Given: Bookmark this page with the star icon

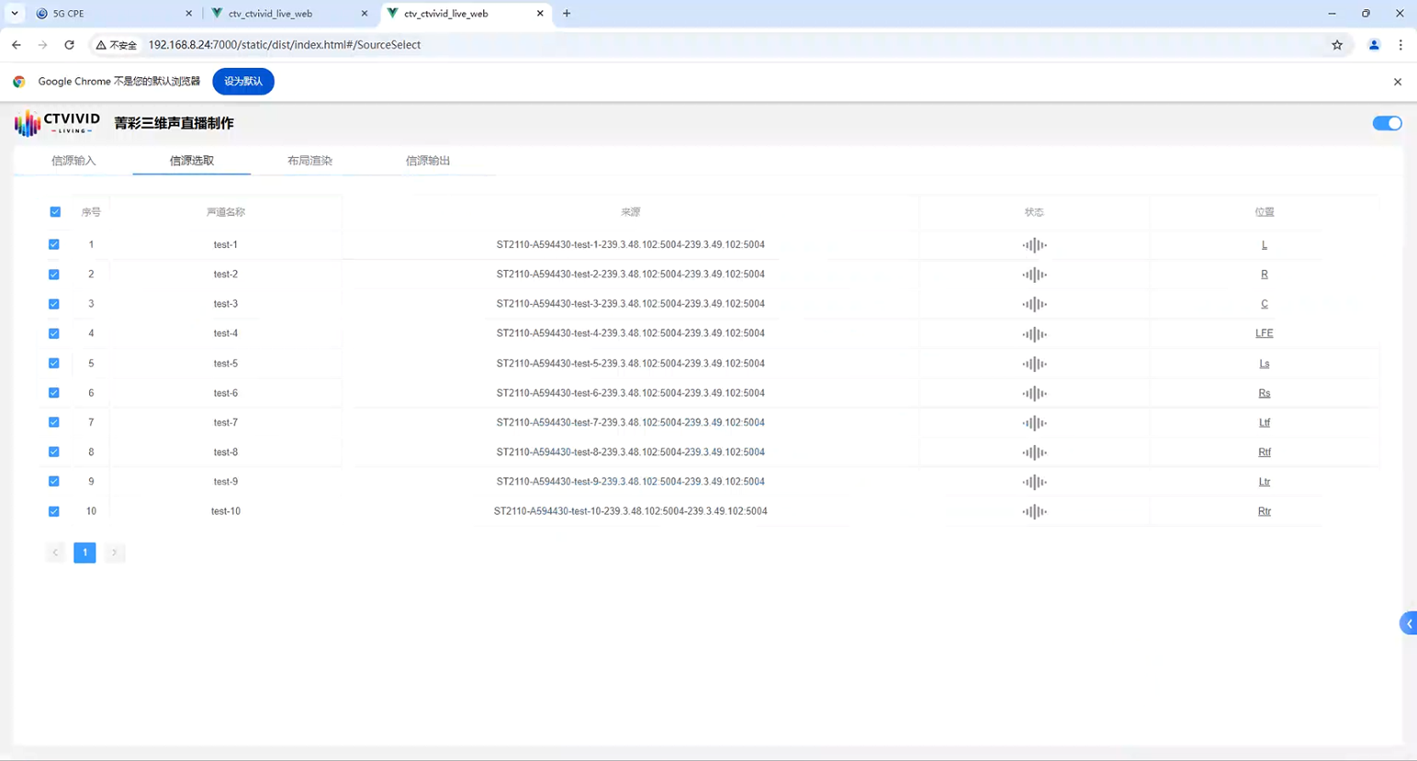Looking at the screenshot, I should click(x=1337, y=45).
